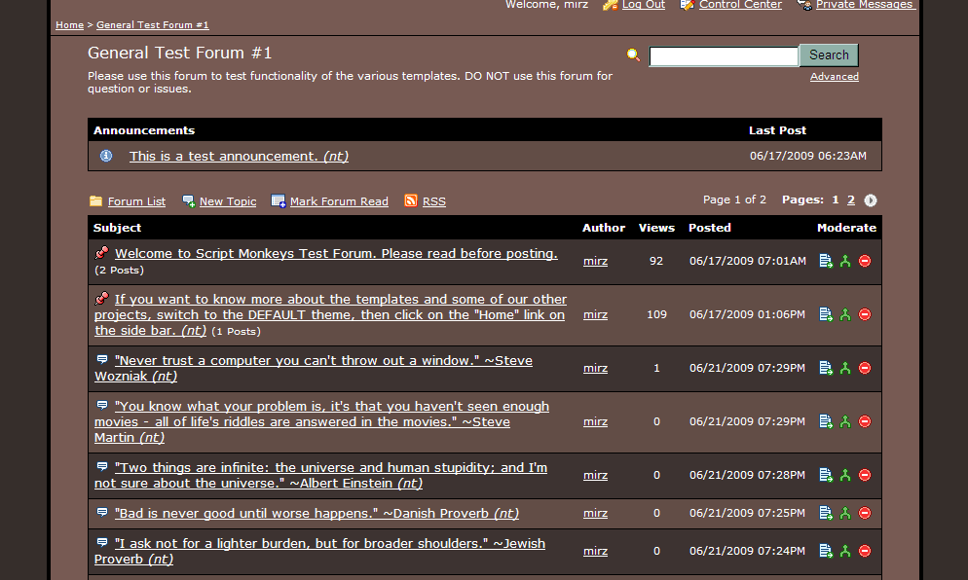Screen dimensions: 968x580
Task: Click delete icon for Jewish Proverb topic
Action: (x=865, y=551)
